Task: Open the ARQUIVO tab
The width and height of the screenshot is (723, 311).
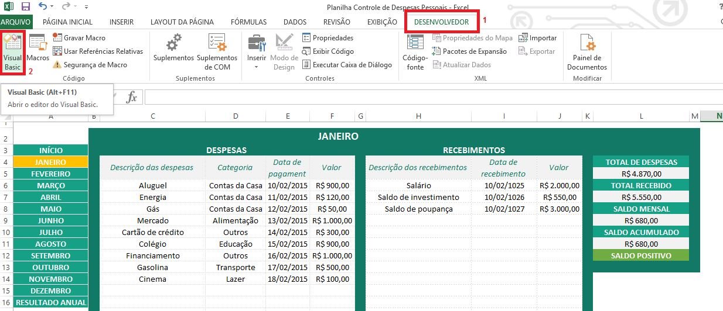Action: [x=16, y=22]
